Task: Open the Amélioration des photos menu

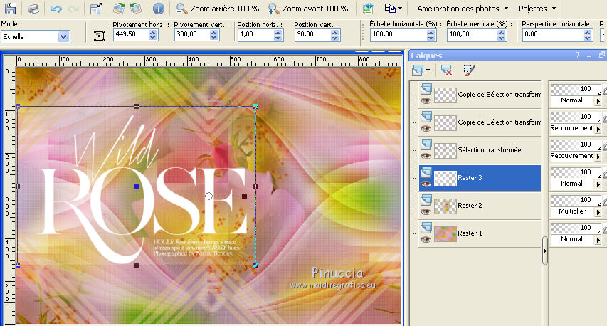Action: coord(463,9)
